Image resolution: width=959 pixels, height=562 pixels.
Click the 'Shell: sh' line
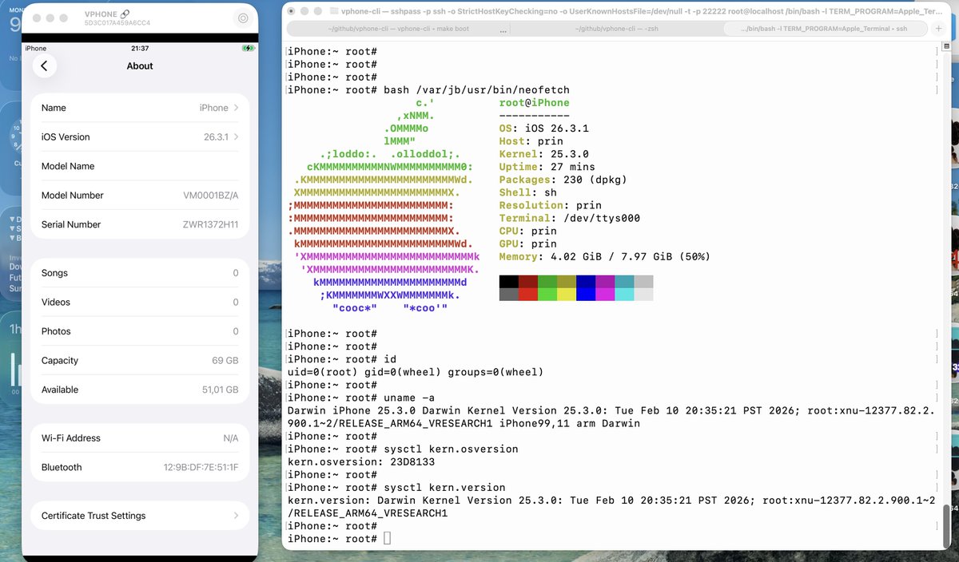[x=528, y=192]
